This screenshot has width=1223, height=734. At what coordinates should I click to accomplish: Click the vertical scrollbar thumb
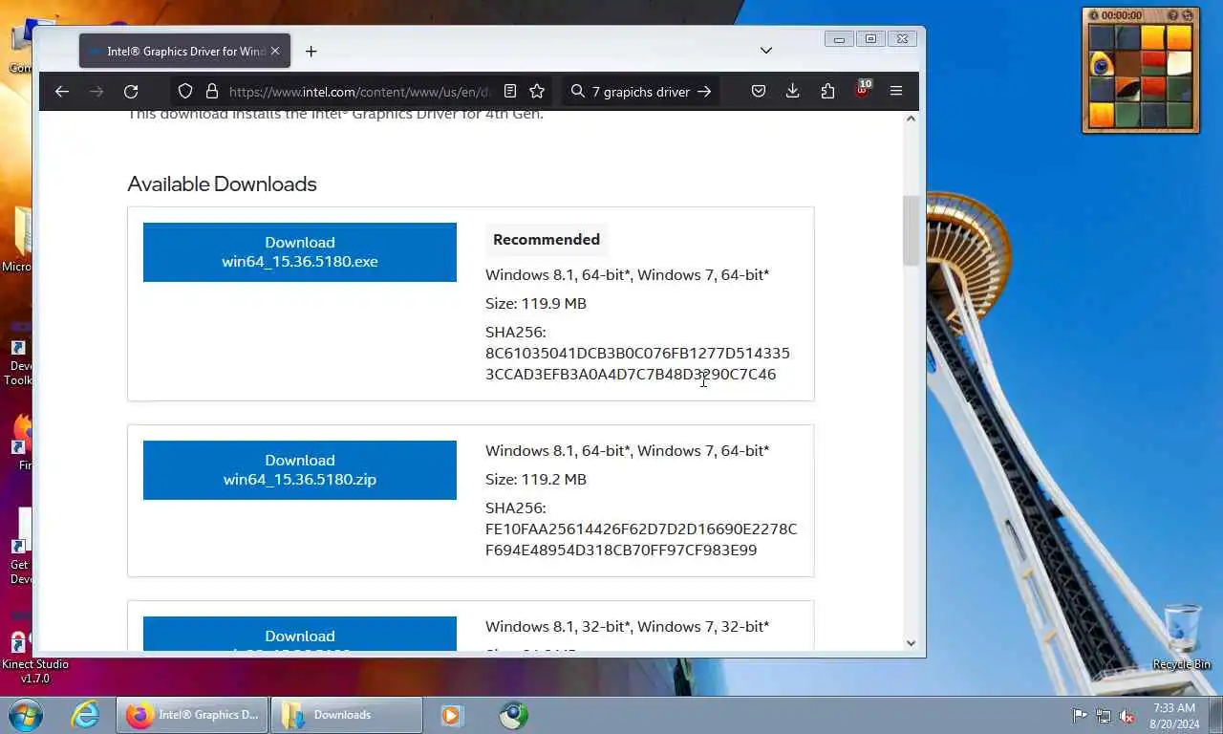911,230
